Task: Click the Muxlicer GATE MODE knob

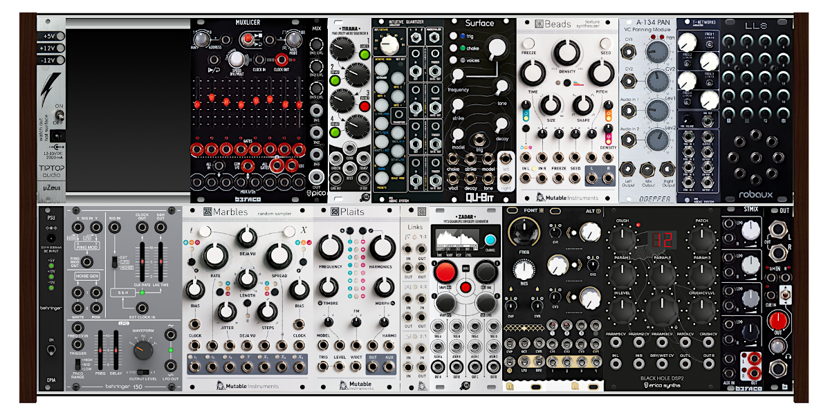Action: tap(293, 39)
